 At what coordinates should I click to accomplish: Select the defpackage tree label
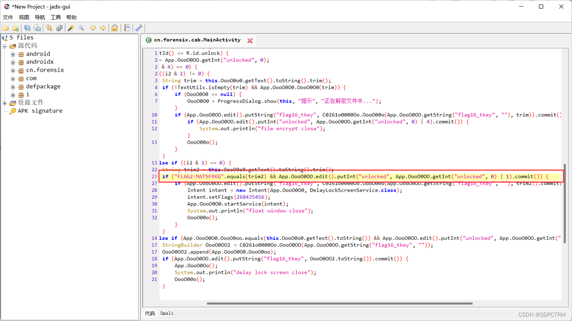click(43, 86)
